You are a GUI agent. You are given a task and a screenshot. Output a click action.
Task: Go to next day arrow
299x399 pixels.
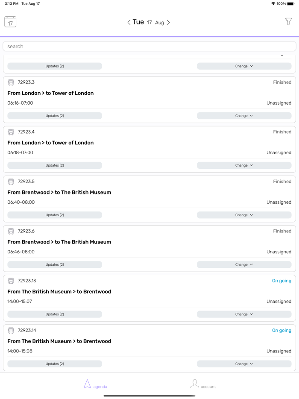point(168,22)
